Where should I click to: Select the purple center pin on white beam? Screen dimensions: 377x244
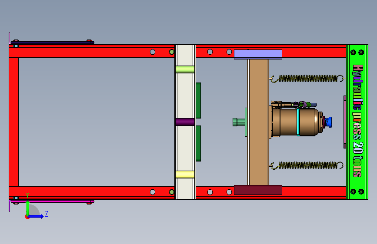pos(185,122)
